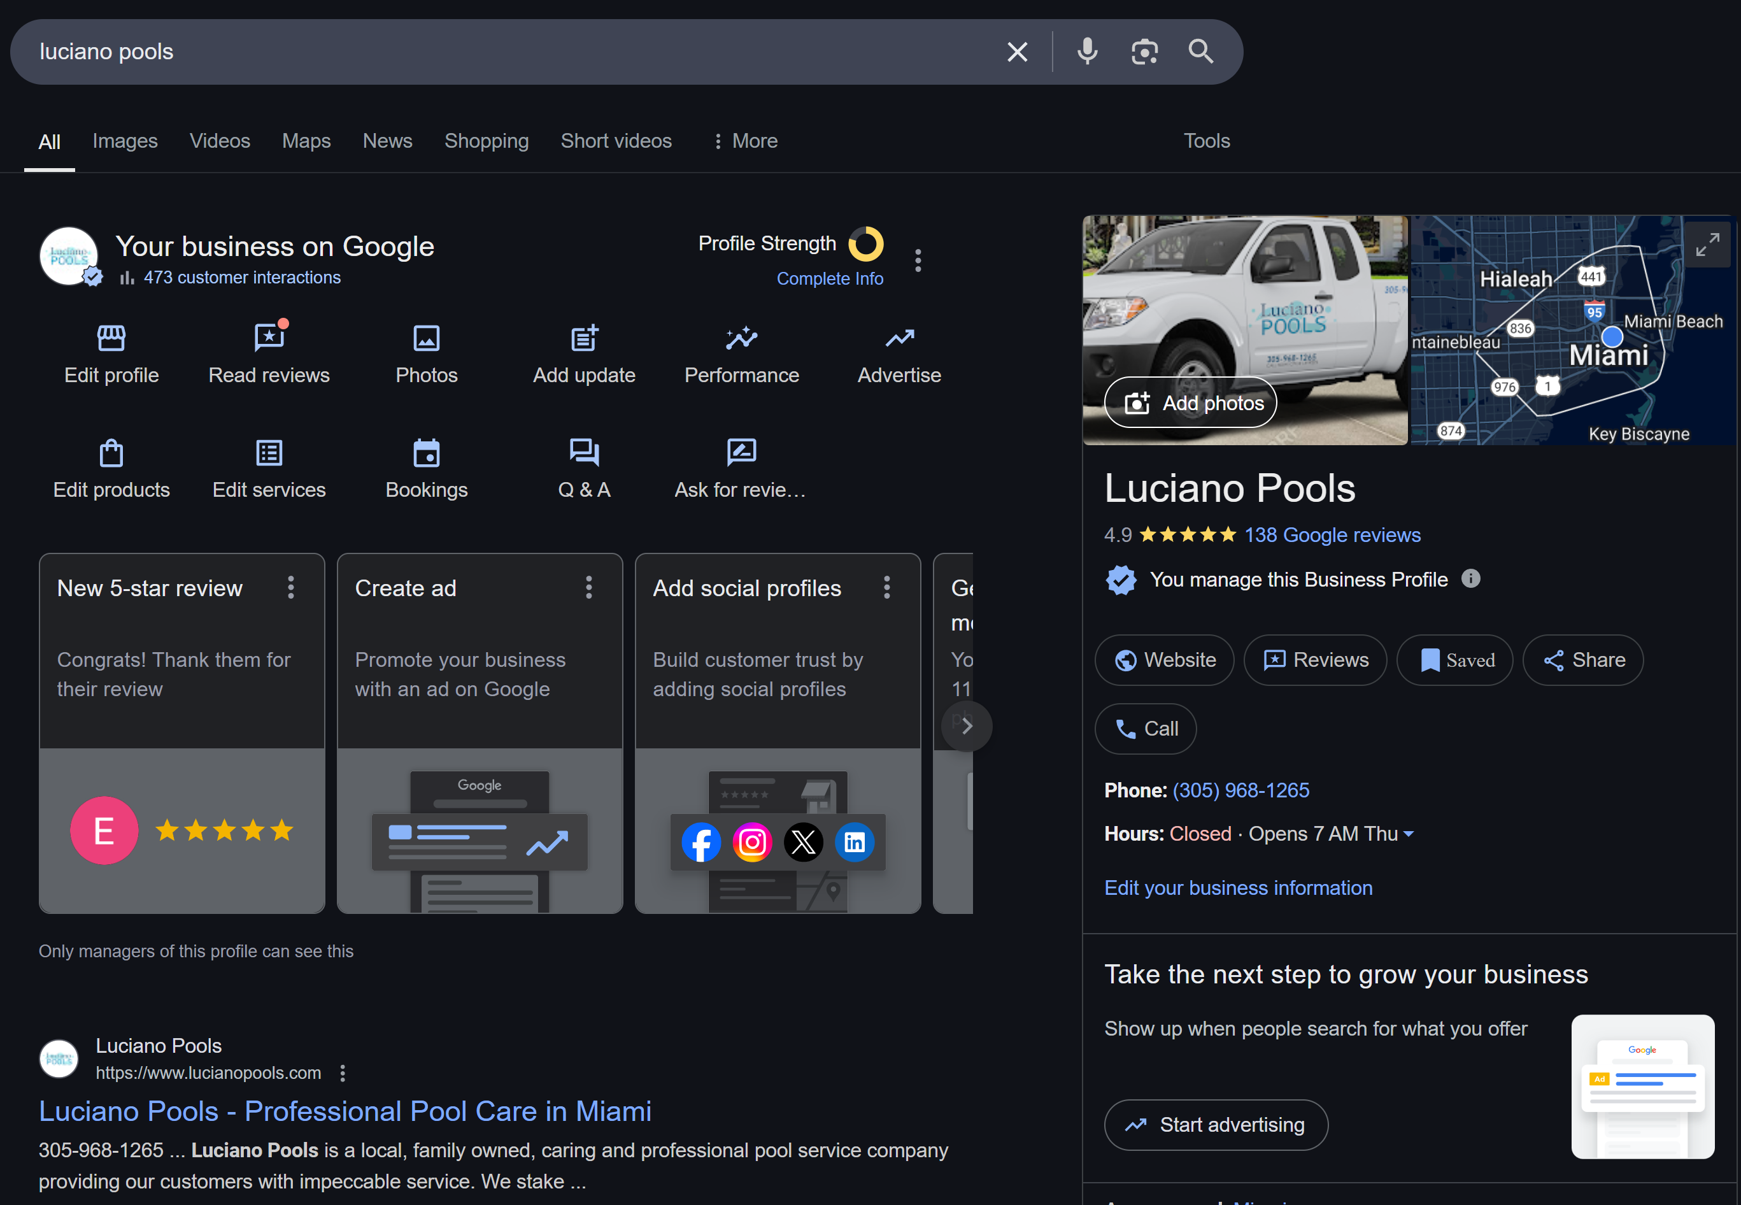Open the Performance icon
The width and height of the screenshot is (1741, 1205).
point(741,338)
